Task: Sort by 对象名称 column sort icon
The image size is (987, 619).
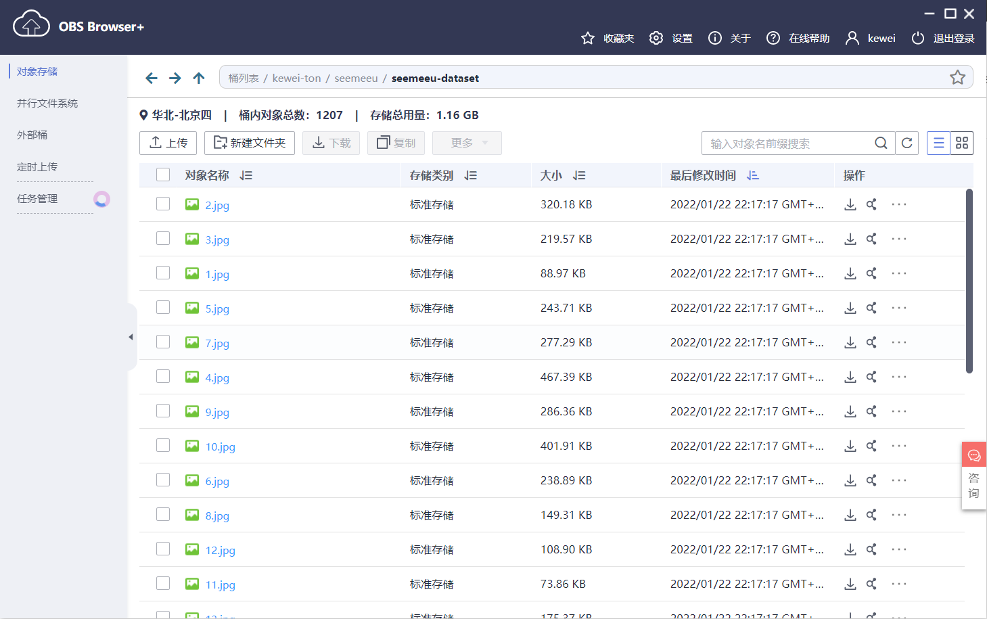Action: click(x=246, y=175)
